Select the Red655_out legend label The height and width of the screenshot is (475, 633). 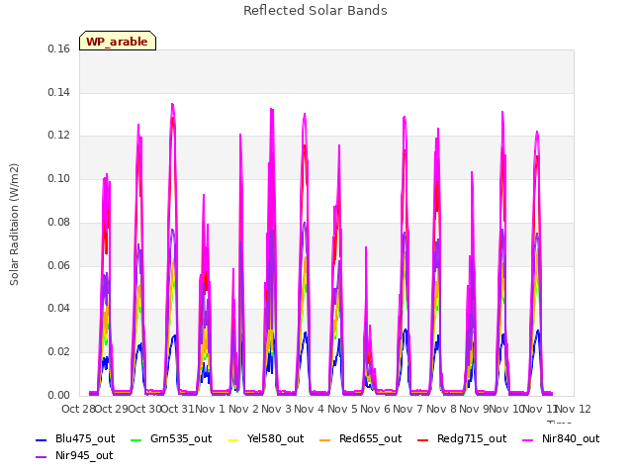370,438
